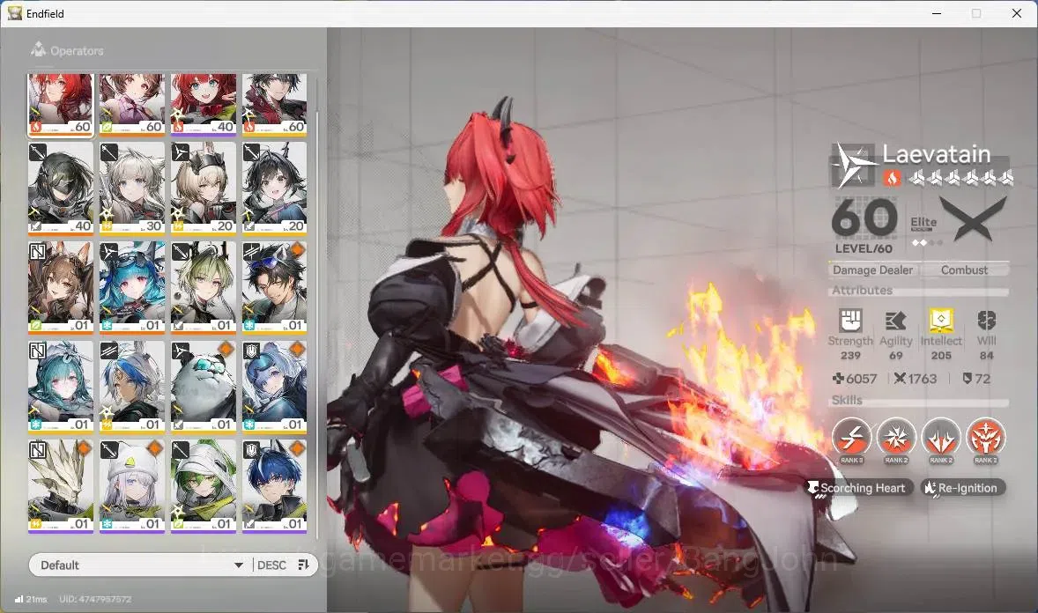This screenshot has height=613, width=1038.
Task: Open the triple-spike skill icon
Action: click(941, 438)
